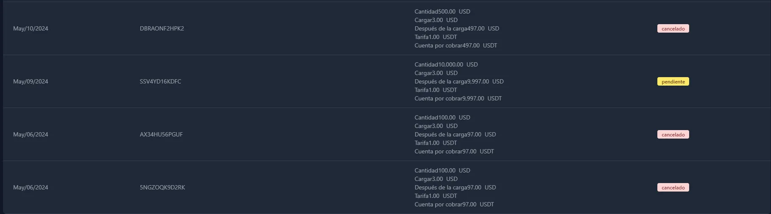
Task: Click the date in the 5NGZOQK9D2RK row
Action: 31,187
